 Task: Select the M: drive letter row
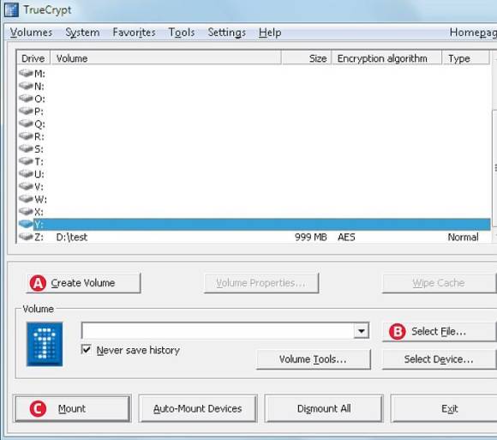(254, 73)
